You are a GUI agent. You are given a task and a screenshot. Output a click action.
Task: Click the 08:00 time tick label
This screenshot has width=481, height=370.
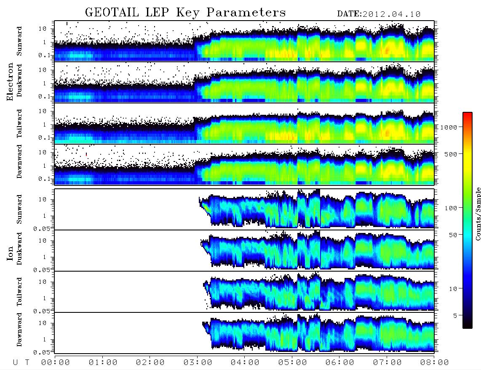[x=435, y=362]
